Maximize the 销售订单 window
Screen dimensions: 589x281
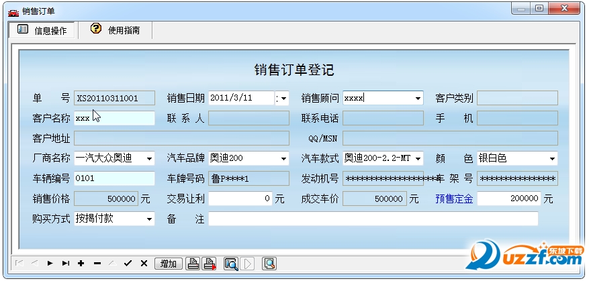point(539,9)
